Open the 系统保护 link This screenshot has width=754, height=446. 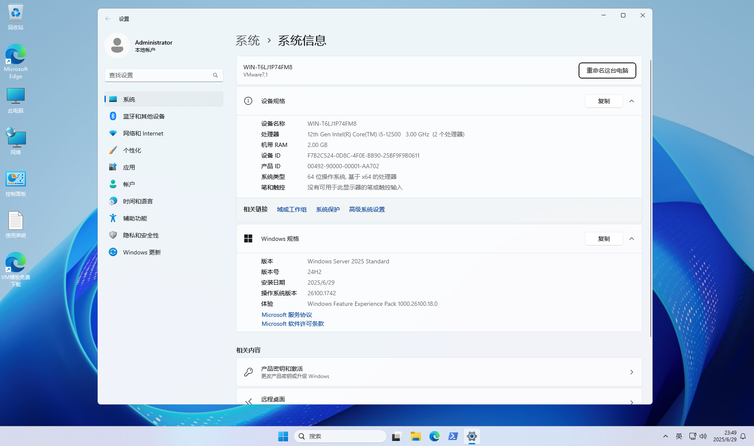328,209
